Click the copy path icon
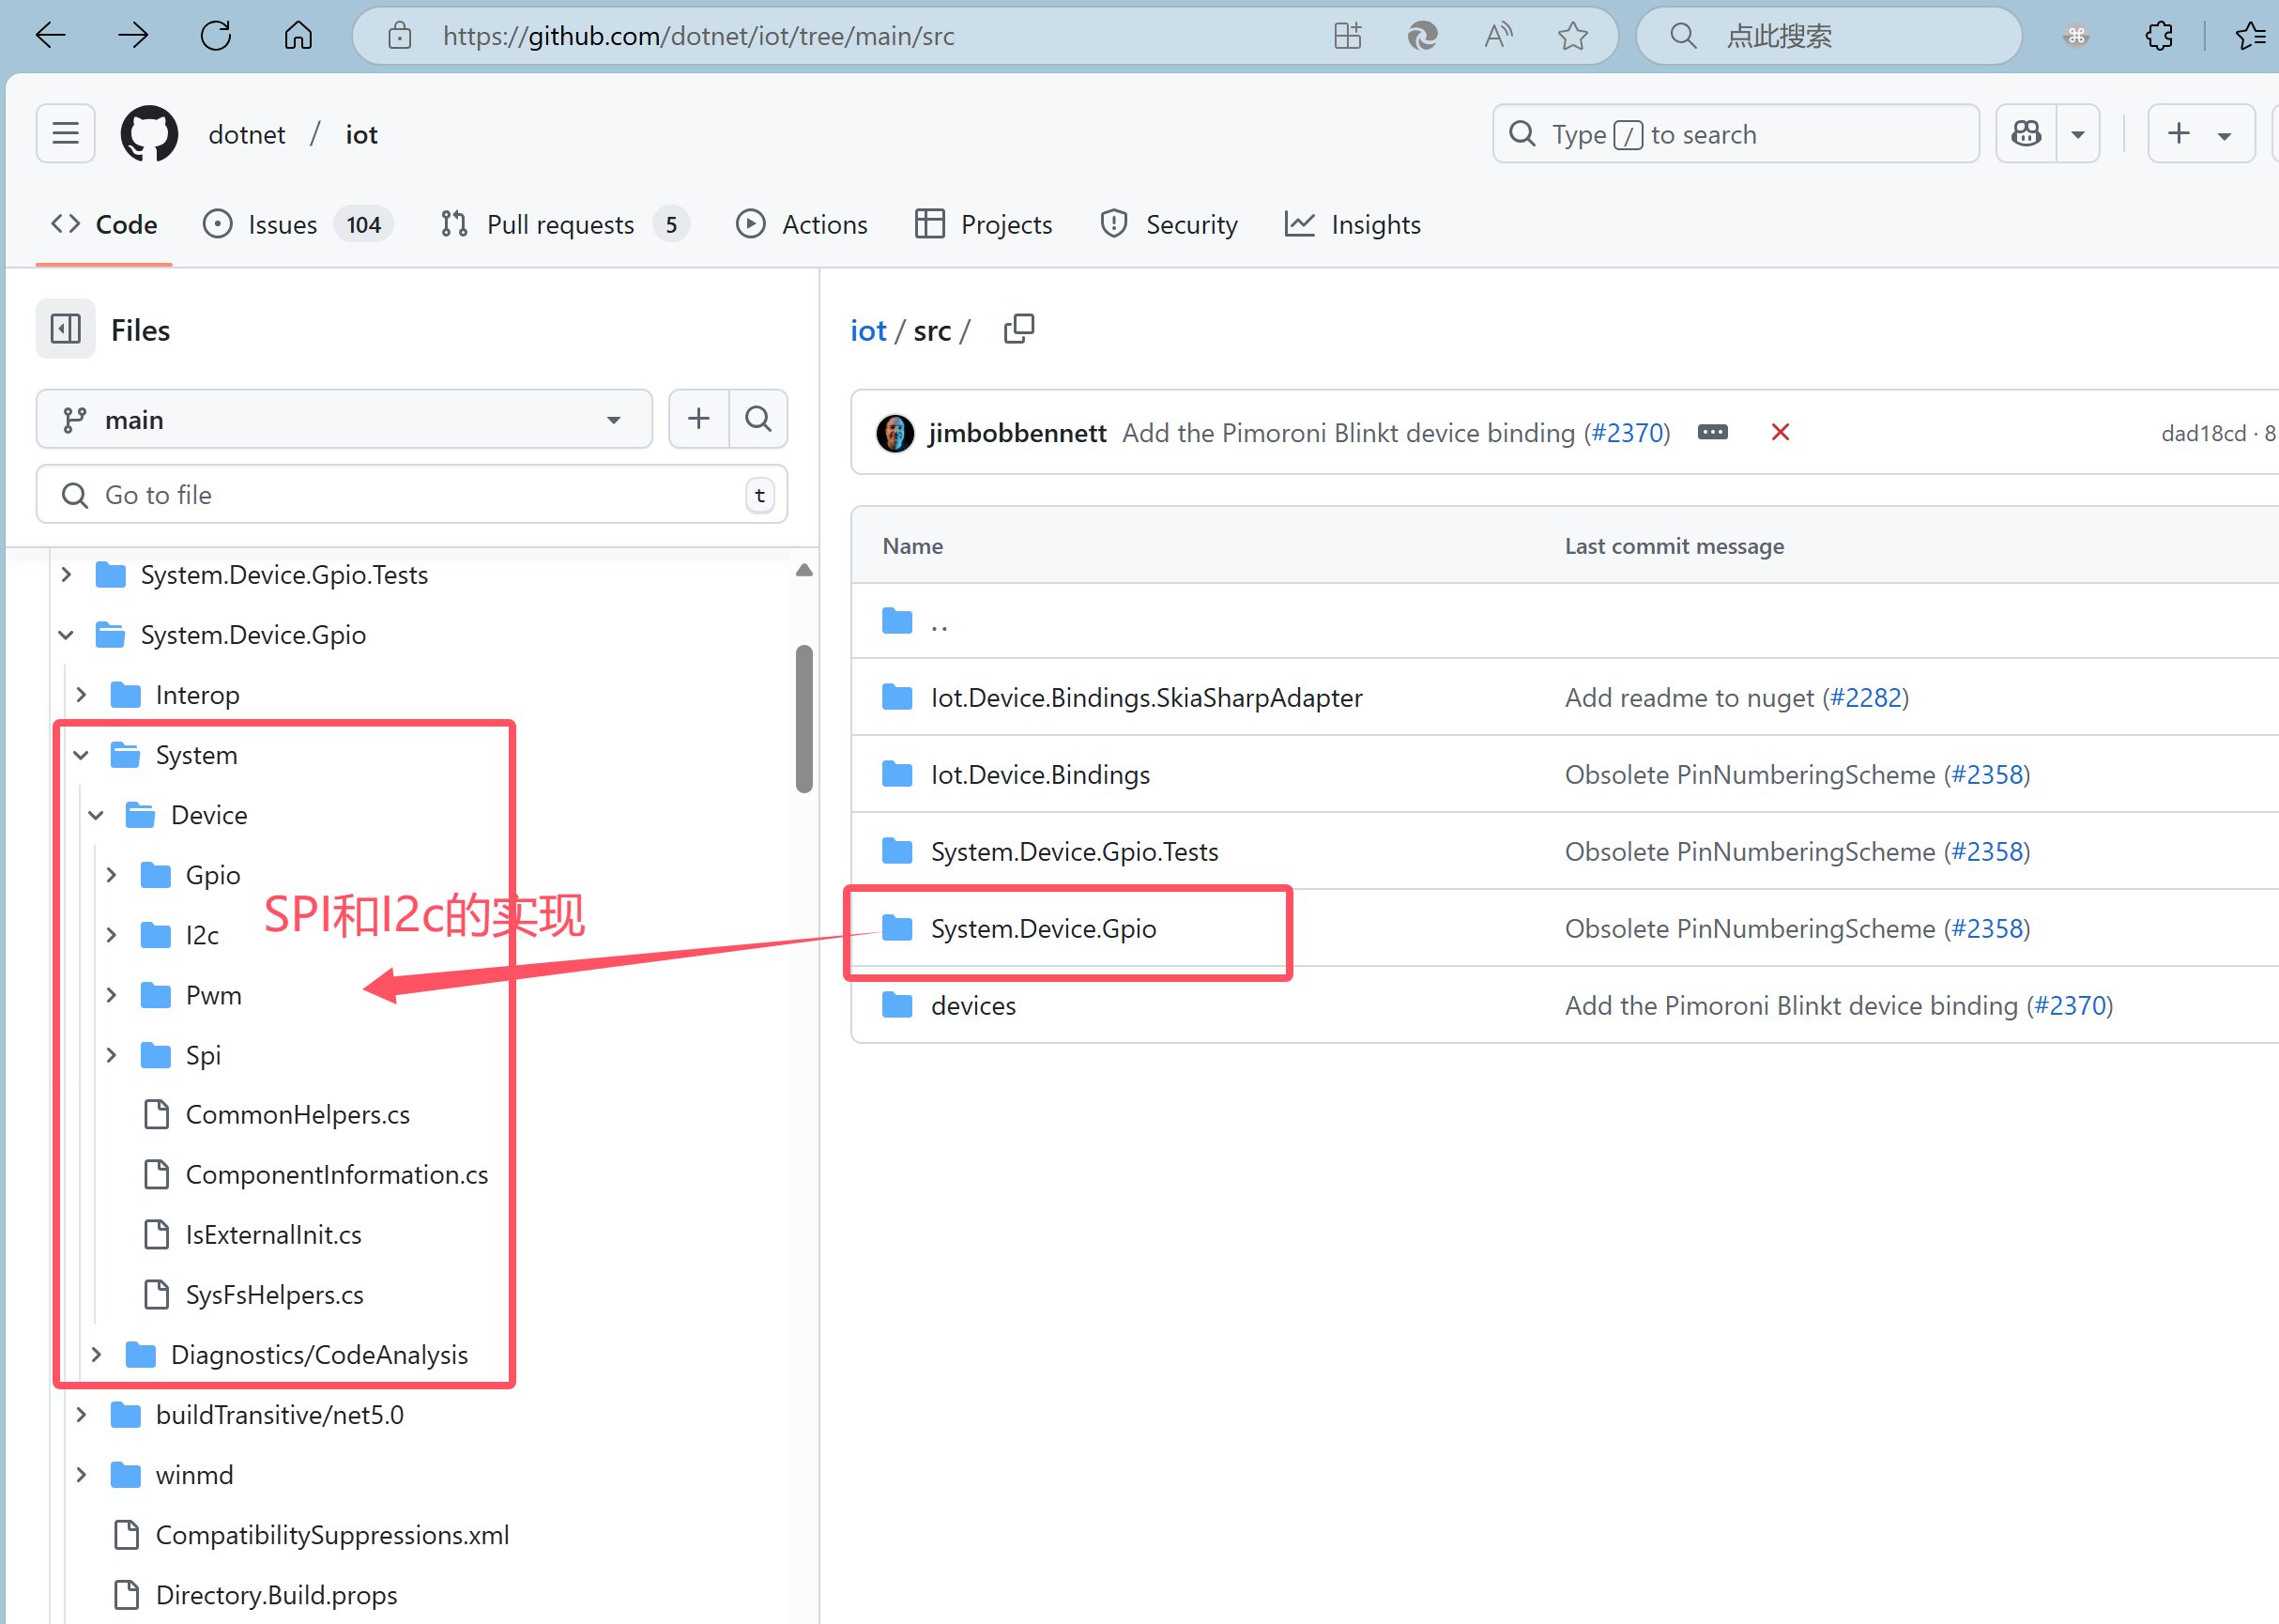The height and width of the screenshot is (1624, 2279). pos(1018,329)
